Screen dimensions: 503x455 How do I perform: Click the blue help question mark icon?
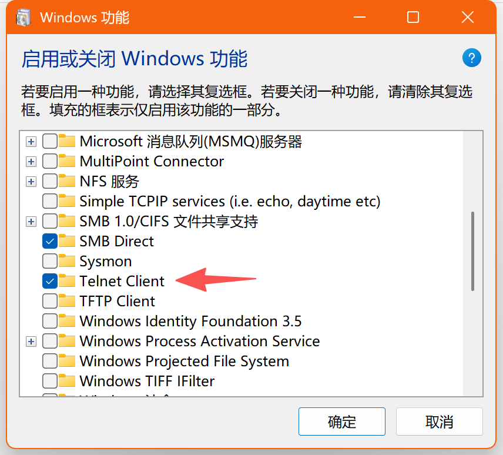(x=472, y=58)
